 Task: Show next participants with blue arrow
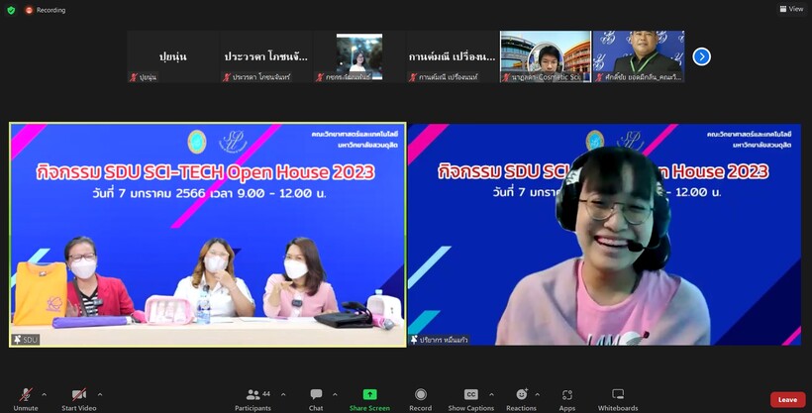[702, 56]
